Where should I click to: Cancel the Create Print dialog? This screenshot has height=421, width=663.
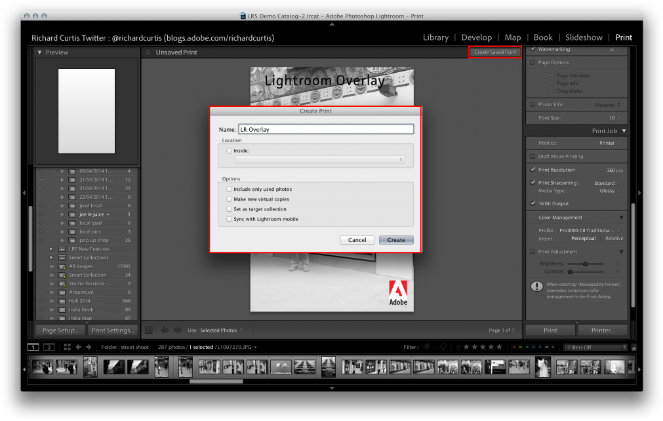coord(357,239)
